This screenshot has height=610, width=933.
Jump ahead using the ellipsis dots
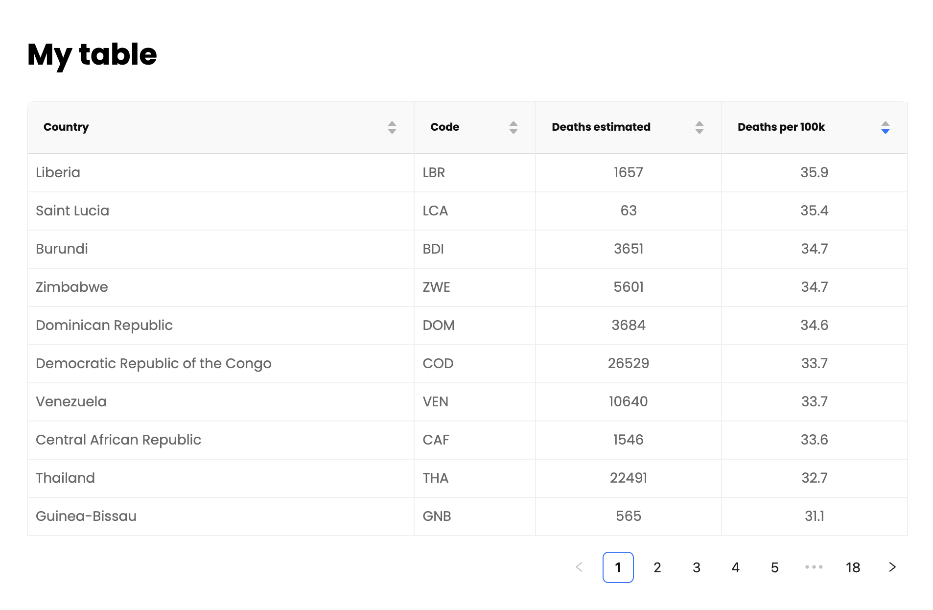pos(814,567)
